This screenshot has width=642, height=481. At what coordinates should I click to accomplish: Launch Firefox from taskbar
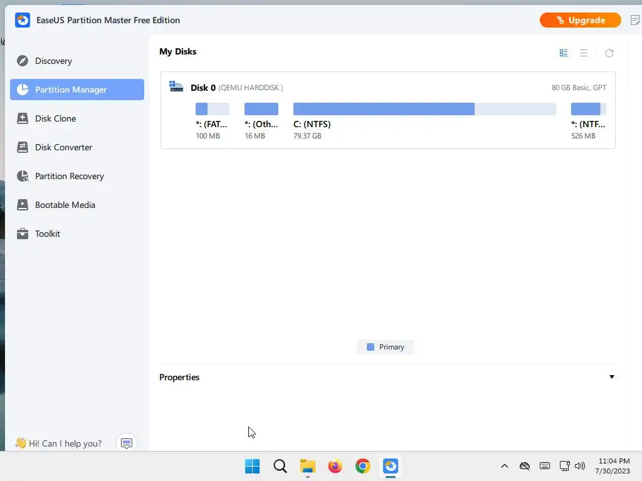click(x=335, y=466)
